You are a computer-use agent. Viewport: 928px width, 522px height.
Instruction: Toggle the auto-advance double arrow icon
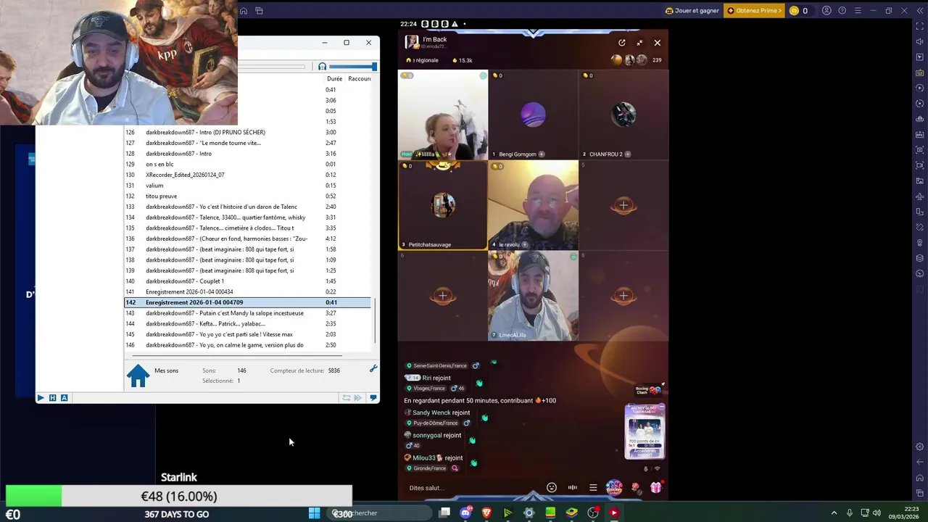(358, 397)
